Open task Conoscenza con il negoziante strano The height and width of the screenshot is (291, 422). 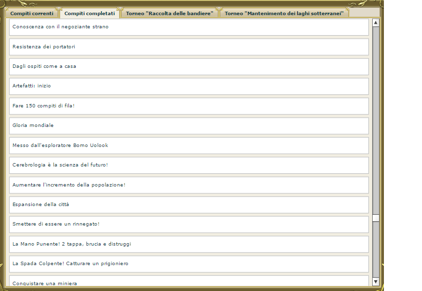[x=189, y=27]
